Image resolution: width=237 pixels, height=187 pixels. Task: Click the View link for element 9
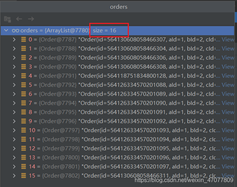pos(228,121)
